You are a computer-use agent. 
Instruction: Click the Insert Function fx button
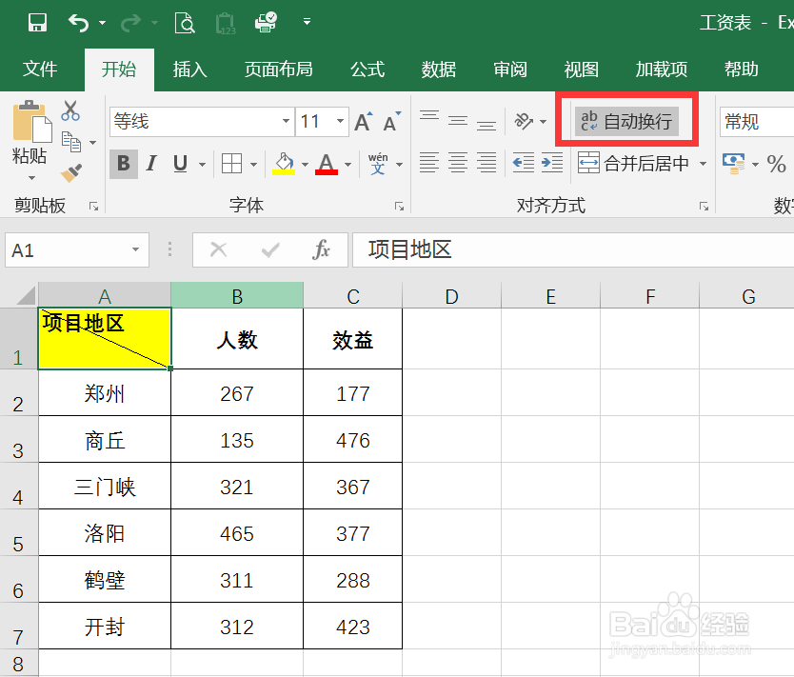tap(323, 249)
